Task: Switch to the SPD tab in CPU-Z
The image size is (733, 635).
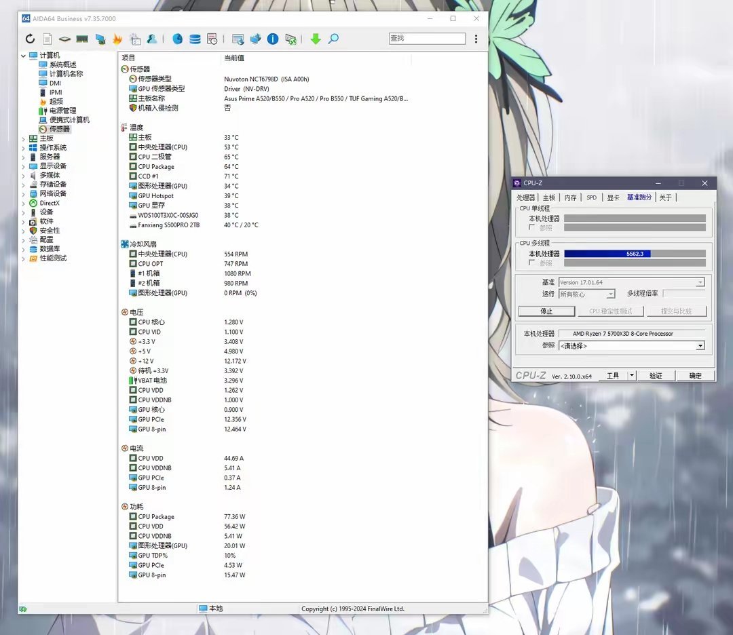Action: coord(591,197)
